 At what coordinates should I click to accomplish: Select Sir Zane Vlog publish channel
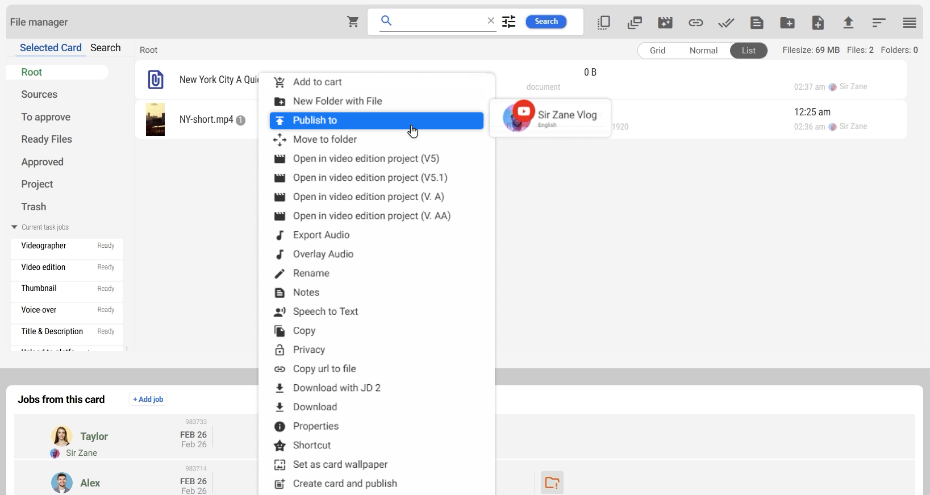coord(550,118)
